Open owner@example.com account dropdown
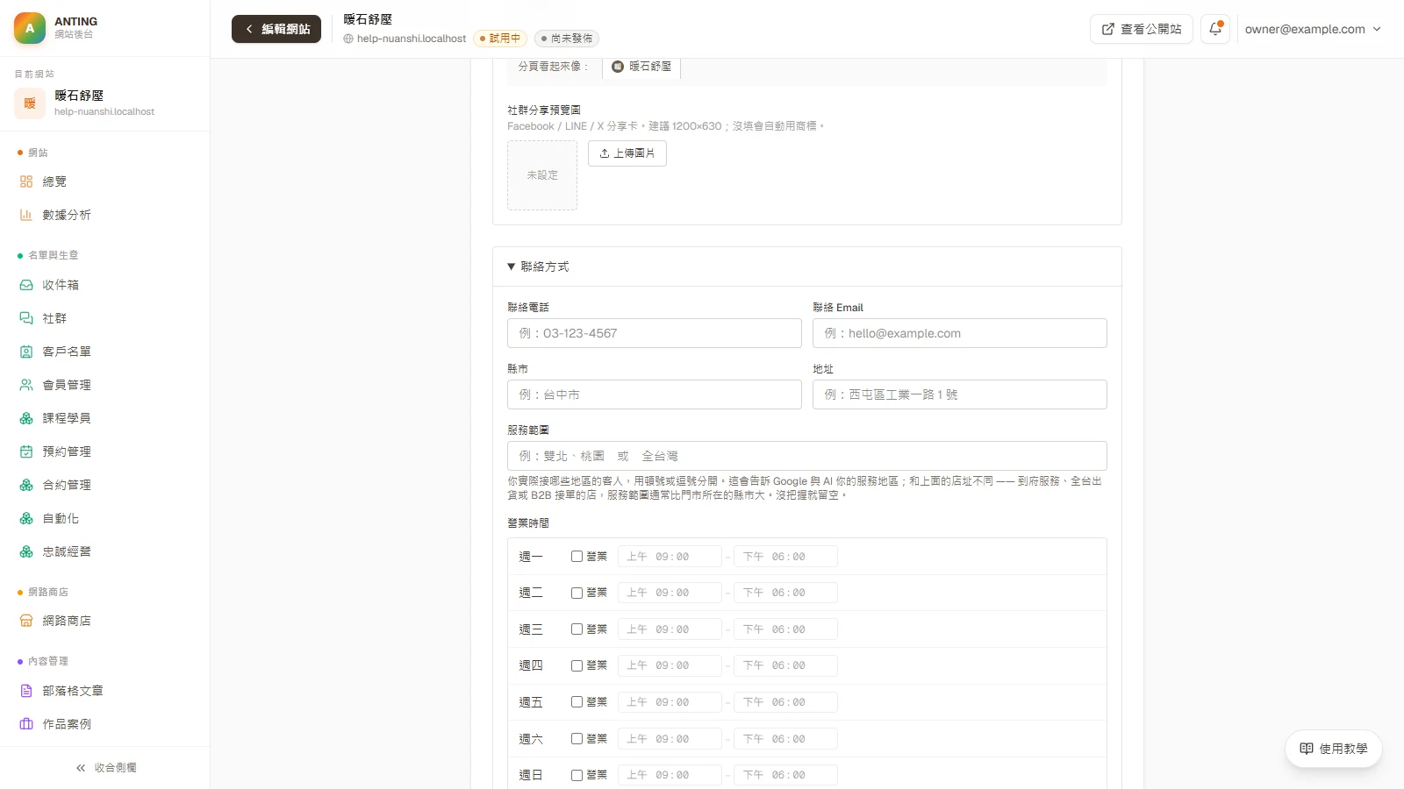Viewport: 1404px width, 789px height. tap(1313, 29)
